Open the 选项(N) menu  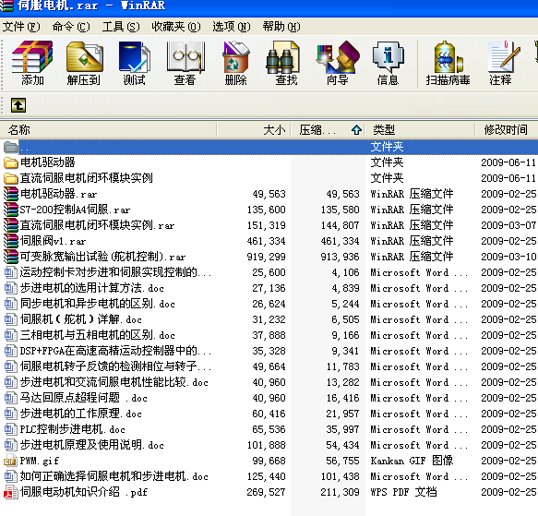pyautogui.click(x=232, y=27)
